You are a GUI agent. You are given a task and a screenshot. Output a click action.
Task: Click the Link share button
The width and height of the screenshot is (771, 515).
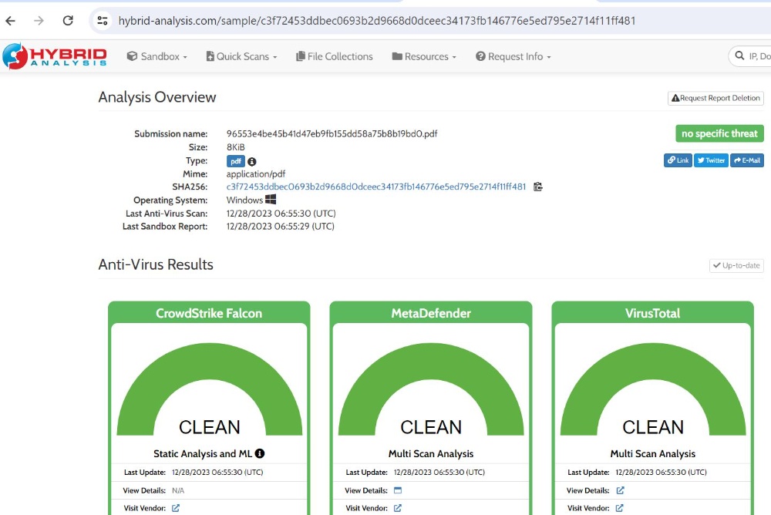(678, 160)
